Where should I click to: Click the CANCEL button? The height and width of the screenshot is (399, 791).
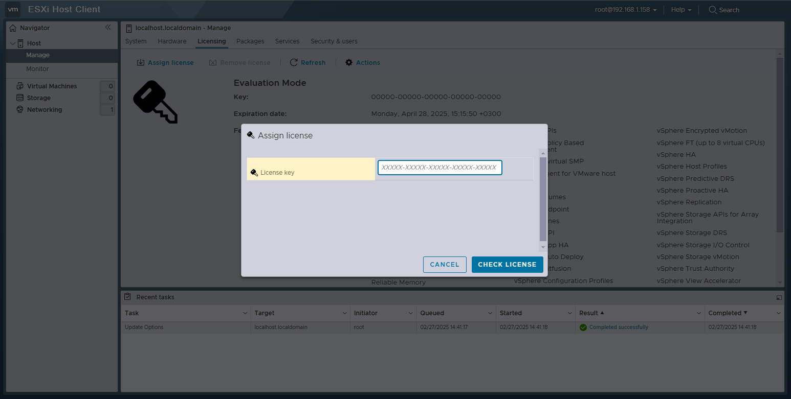tap(445, 265)
